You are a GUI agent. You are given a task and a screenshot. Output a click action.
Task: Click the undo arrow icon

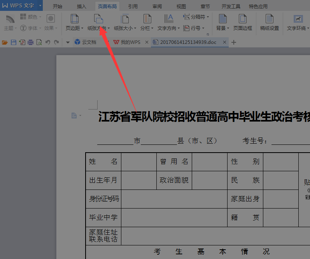pyautogui.click(x=47, y=42)
